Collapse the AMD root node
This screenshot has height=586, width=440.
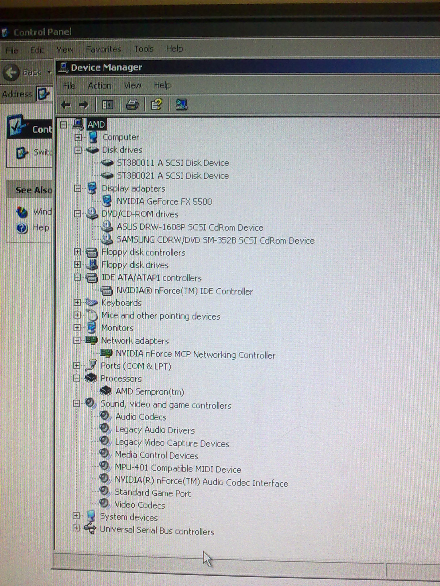(x=63, y=124)
